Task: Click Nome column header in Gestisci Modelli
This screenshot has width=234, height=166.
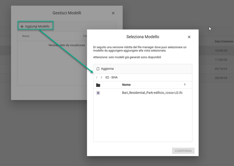Action: coord(26,36)
